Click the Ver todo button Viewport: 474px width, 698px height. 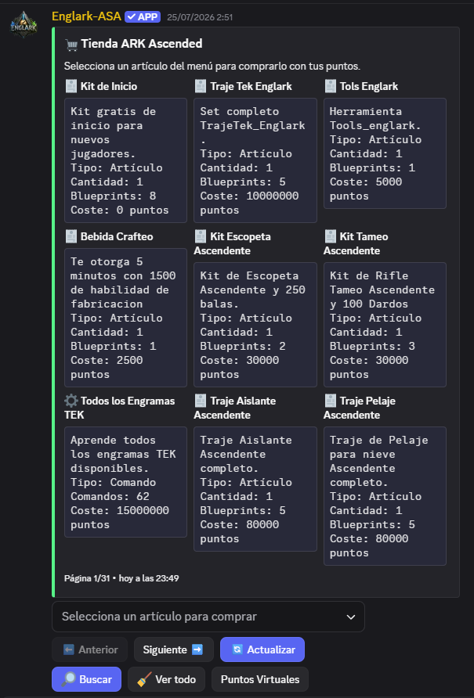pyautogui.click(x=166, y=679)
